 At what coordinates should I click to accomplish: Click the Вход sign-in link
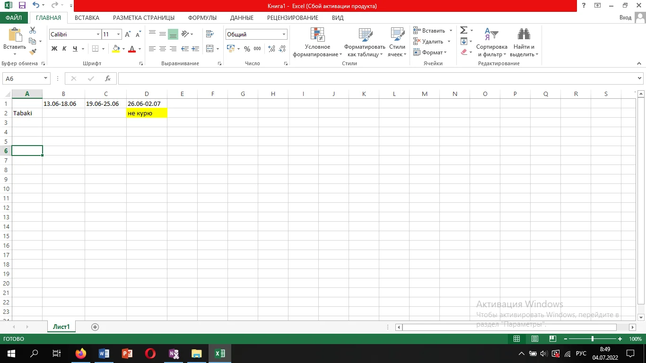(625, 17)
